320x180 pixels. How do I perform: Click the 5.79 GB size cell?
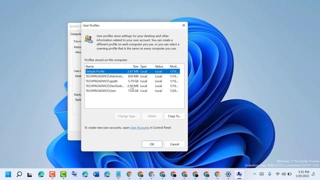(133, 81)
